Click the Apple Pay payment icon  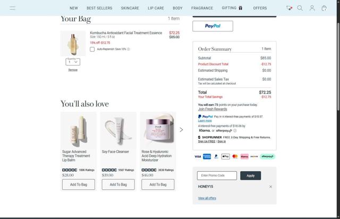coord(225,156)
